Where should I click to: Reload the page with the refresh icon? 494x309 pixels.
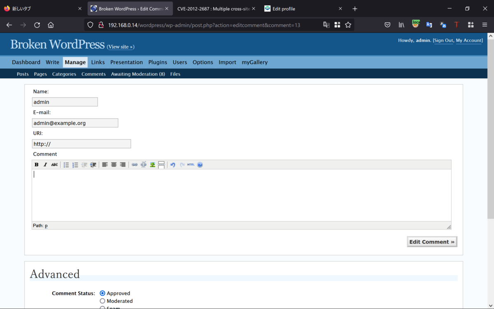[37, 25]
